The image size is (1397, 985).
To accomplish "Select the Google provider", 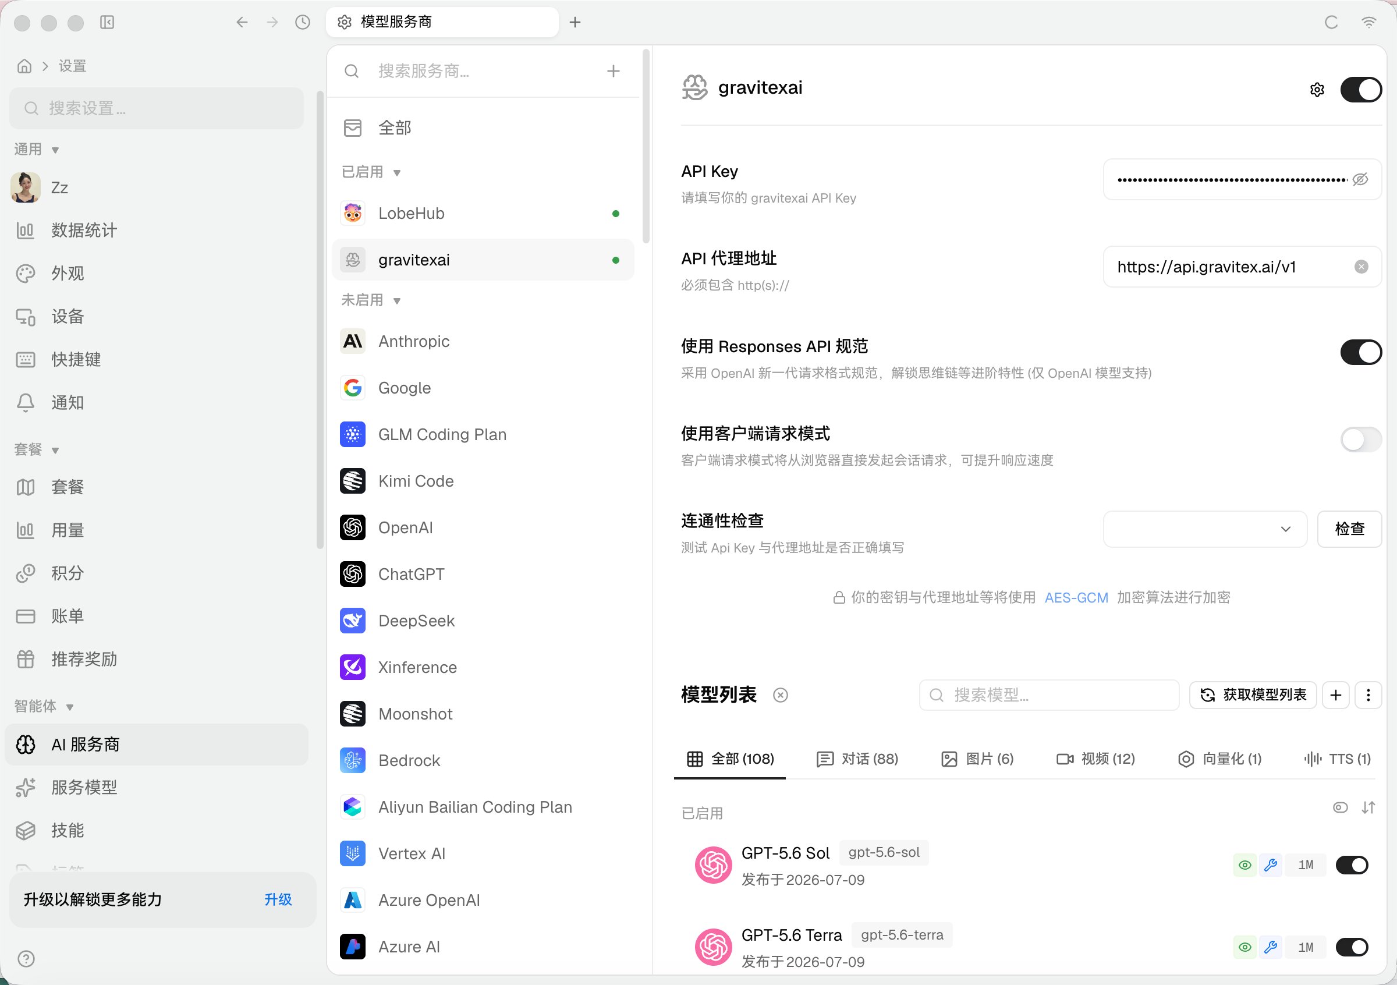I will (483, 388).
